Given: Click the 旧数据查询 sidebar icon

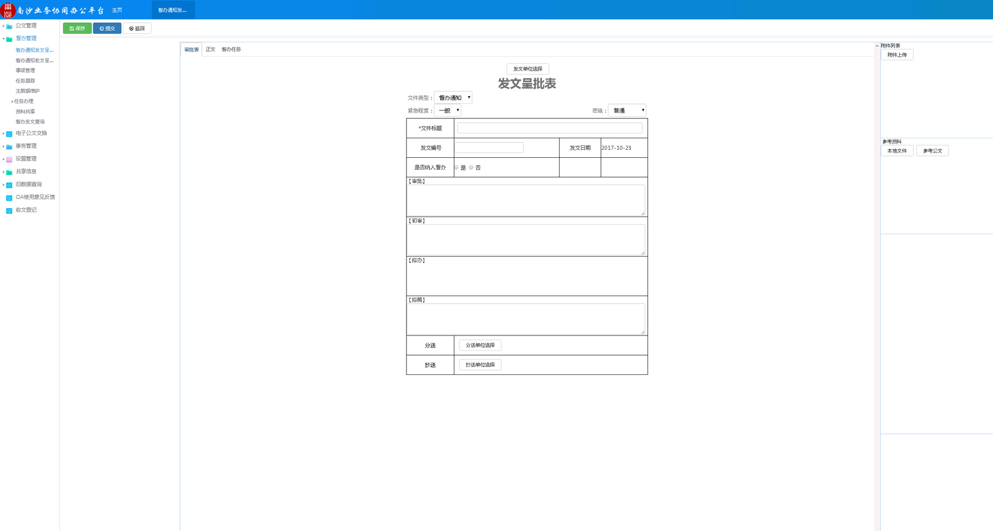Looking at the screenshot, I should [x=9, y=185].
